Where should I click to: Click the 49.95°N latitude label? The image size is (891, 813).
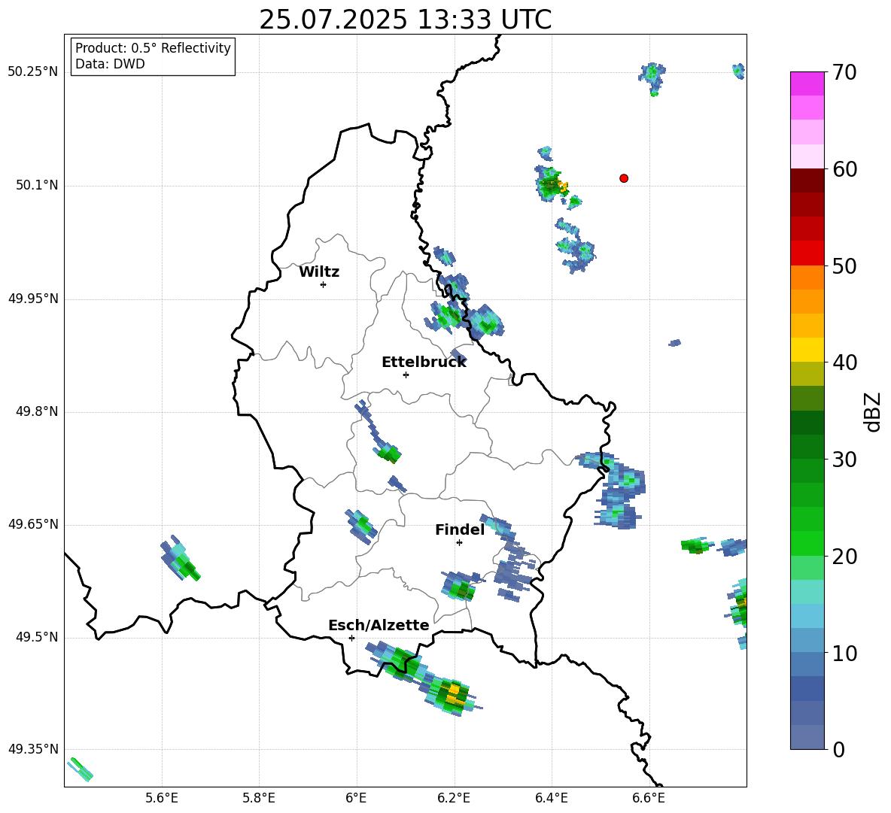click(x=33, y=299)
